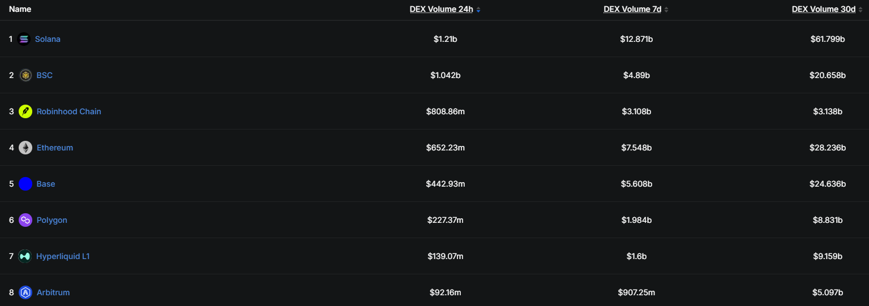Click the Ethereum diamond logo icon
The height and width of the screenshot is (306, 869).
point(25,148)
